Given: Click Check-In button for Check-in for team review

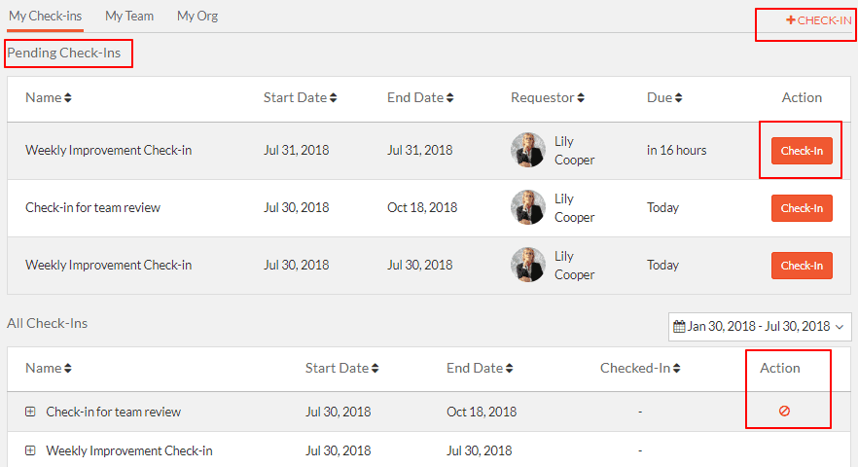Looking at the screenshot, I should coord(802,208).
